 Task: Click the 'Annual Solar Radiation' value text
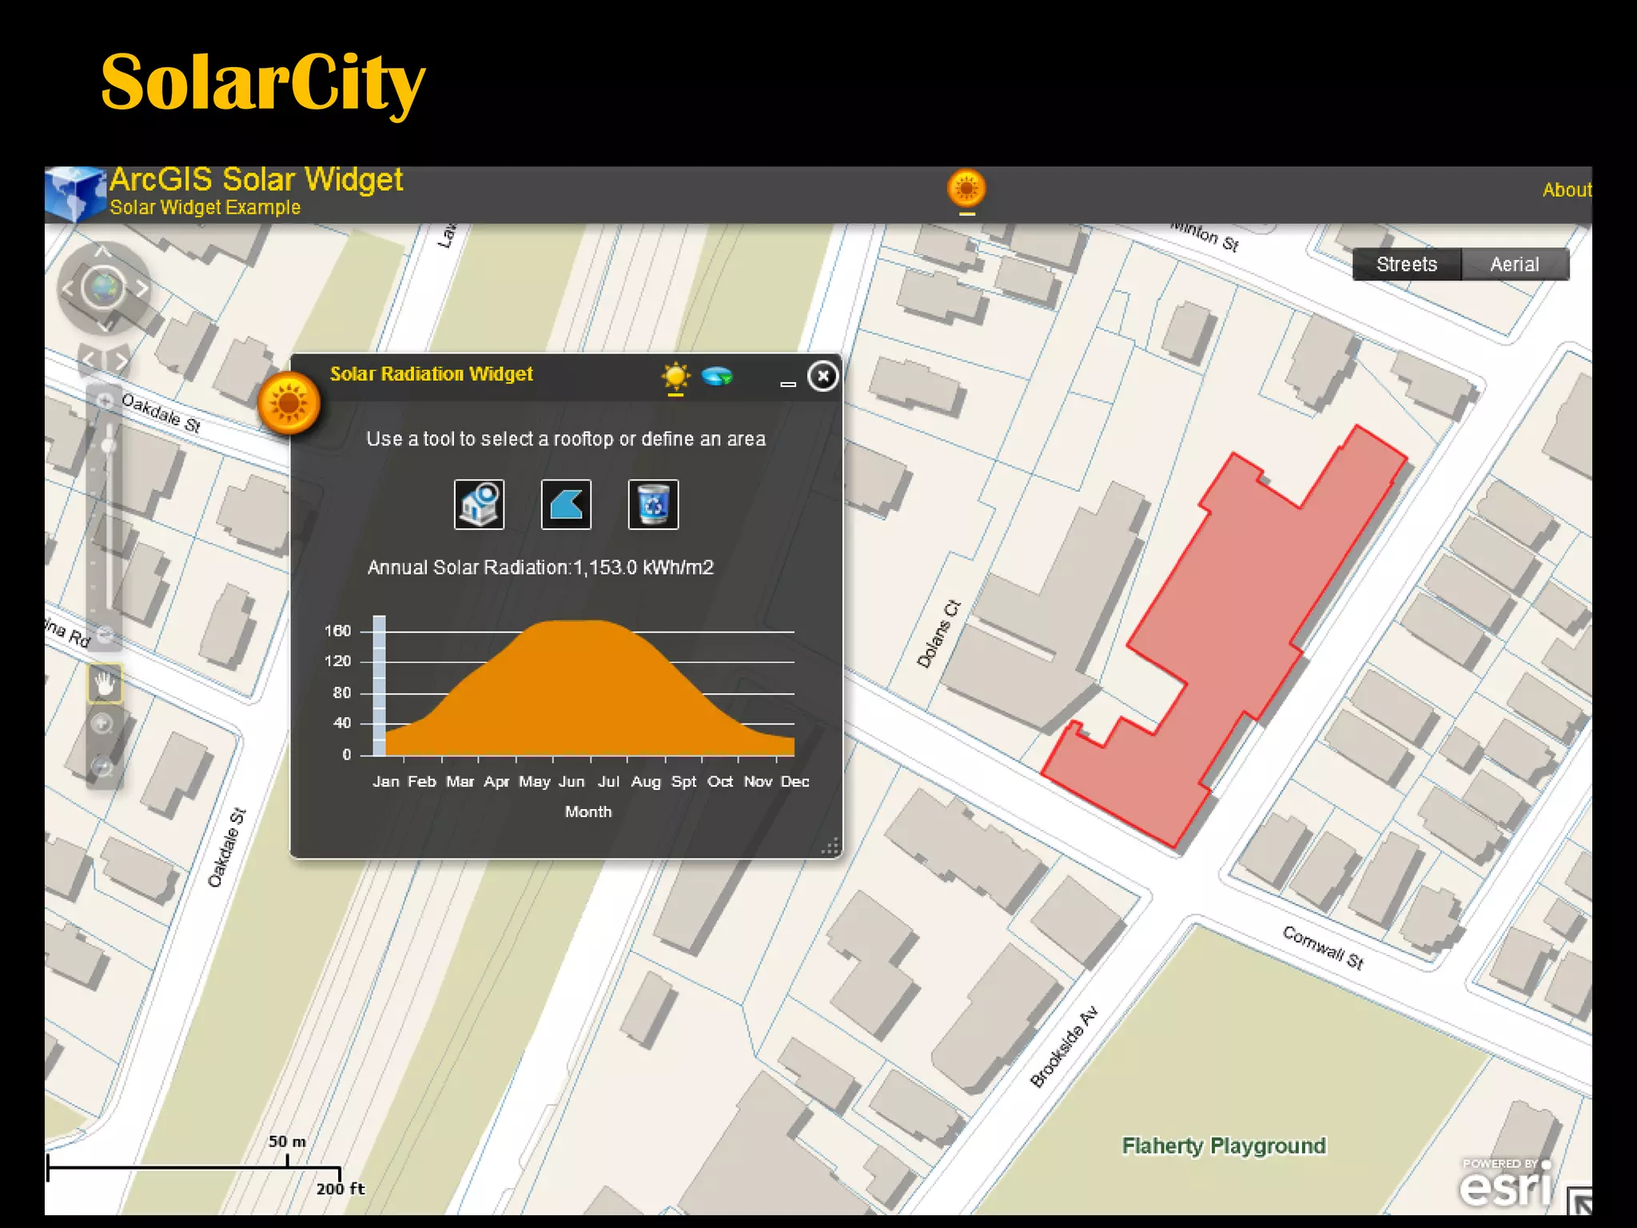pos(540,568)
